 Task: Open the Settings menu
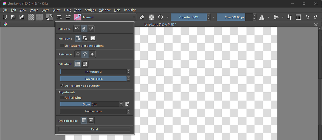click(90, 10)
